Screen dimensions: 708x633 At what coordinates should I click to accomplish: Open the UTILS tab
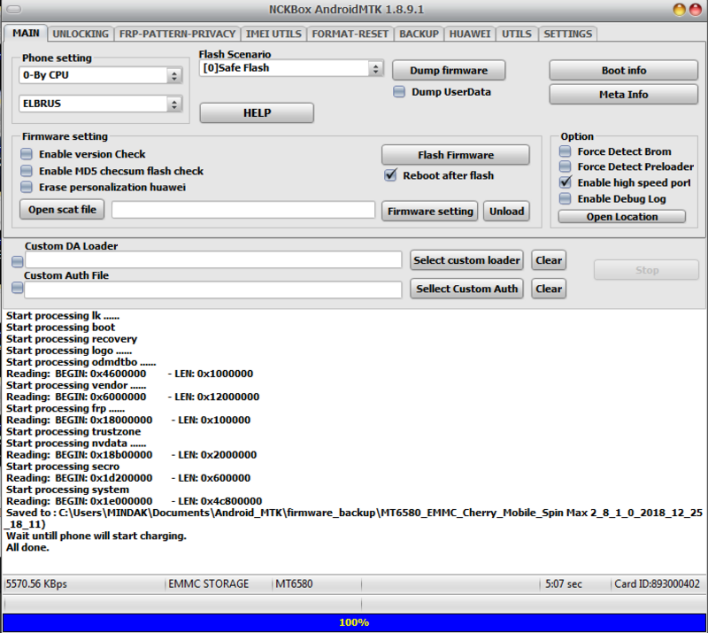[x=517, y=34]
